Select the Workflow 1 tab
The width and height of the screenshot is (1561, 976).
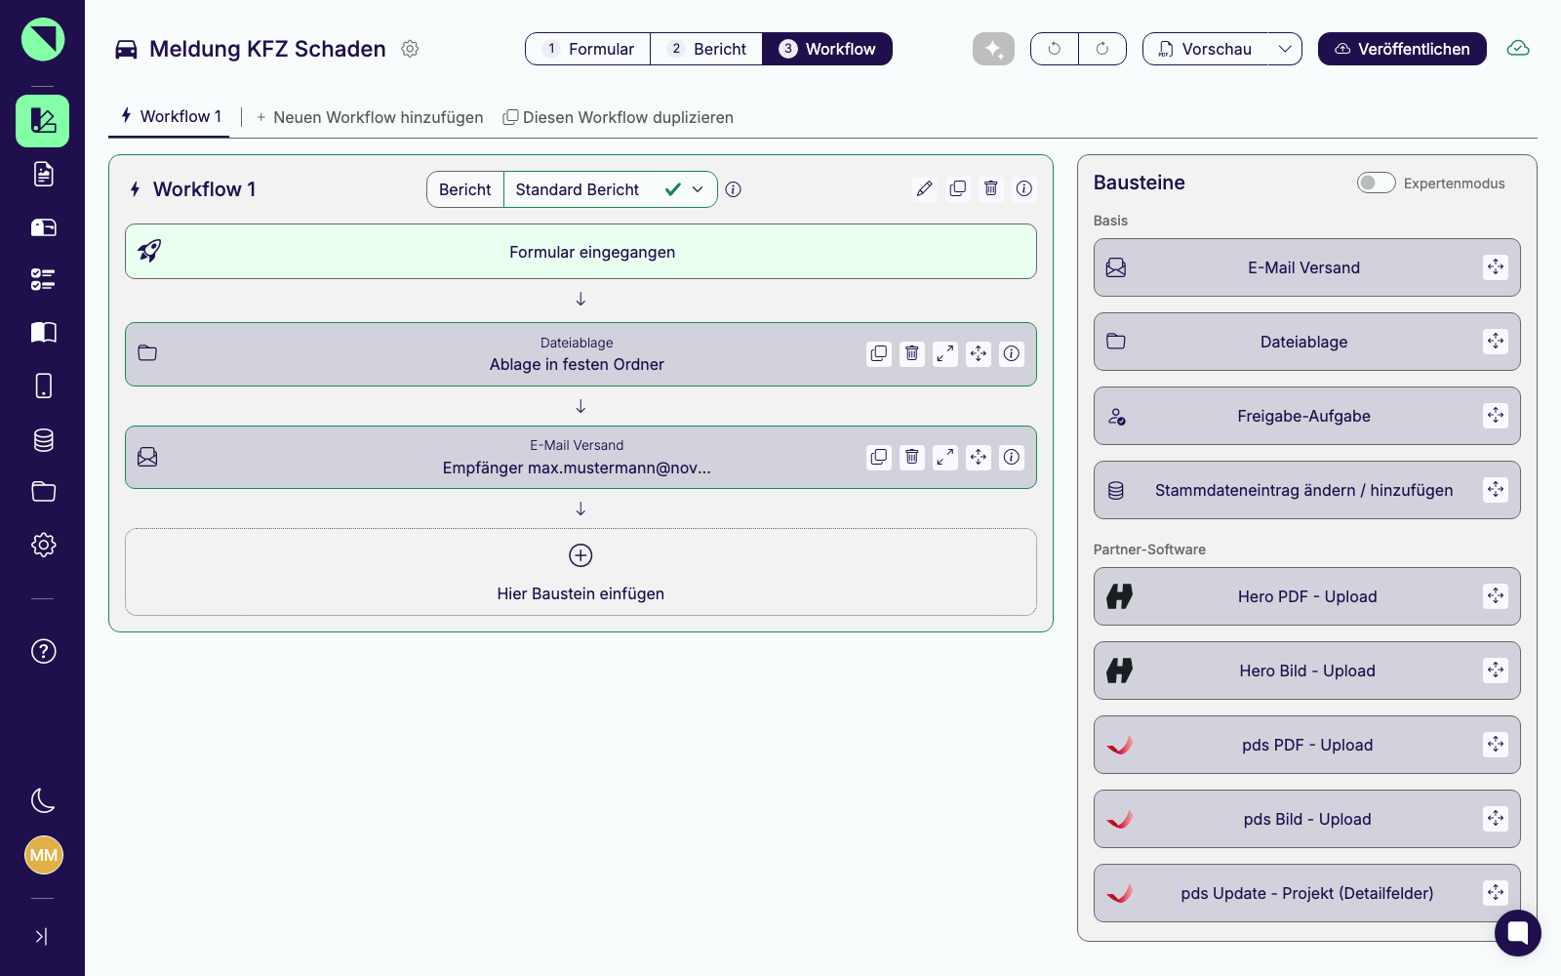tap(171, 117)
